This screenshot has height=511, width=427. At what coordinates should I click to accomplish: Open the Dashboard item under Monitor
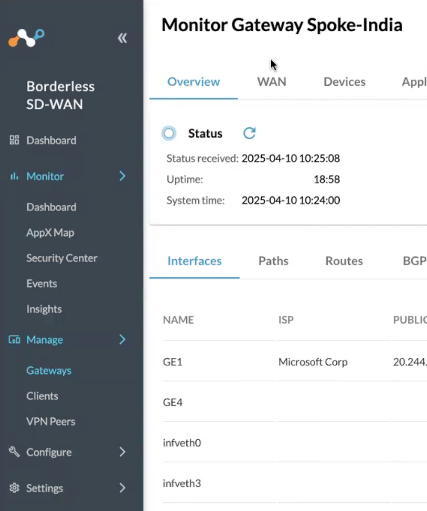coord(51,207)
